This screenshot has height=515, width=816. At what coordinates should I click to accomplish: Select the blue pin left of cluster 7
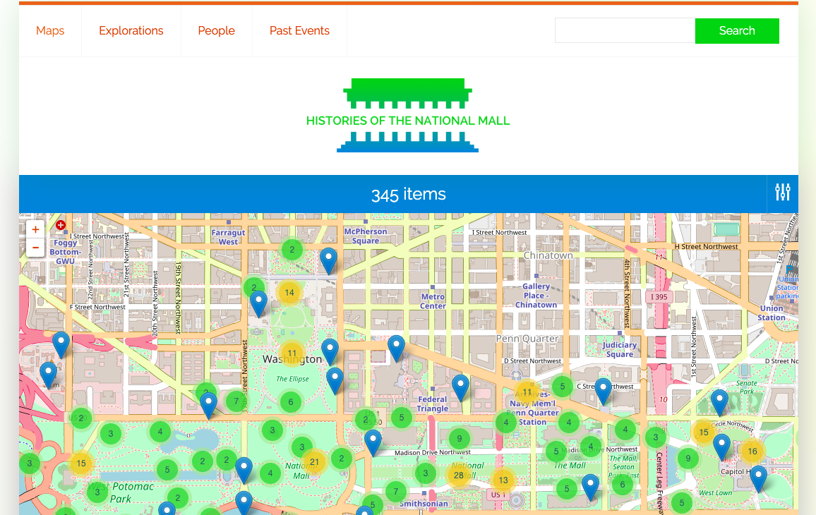tap(209, 405)
